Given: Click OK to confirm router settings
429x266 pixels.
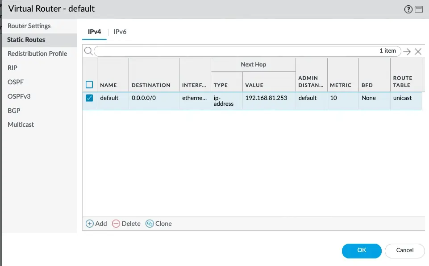Looking at the screenshot, I should pos(362,250).
